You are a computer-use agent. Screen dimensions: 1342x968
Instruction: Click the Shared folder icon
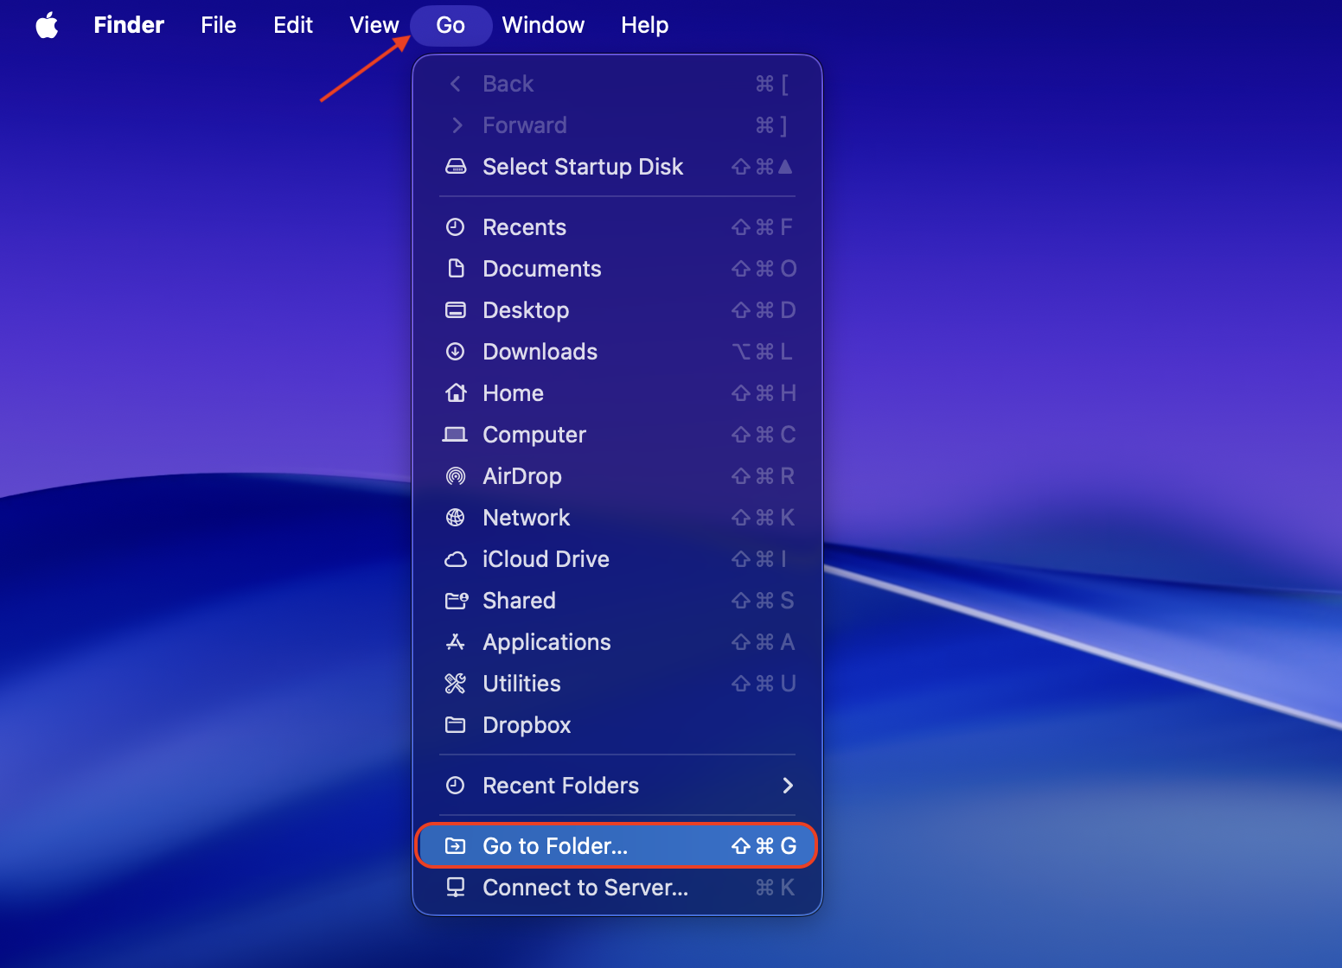(457, 600)
